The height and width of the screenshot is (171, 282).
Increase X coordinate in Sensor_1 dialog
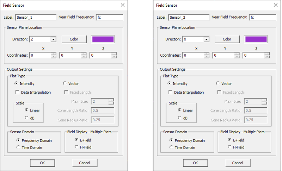[54, 54]
